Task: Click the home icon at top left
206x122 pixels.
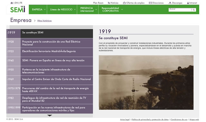Action: coord(12,3)
